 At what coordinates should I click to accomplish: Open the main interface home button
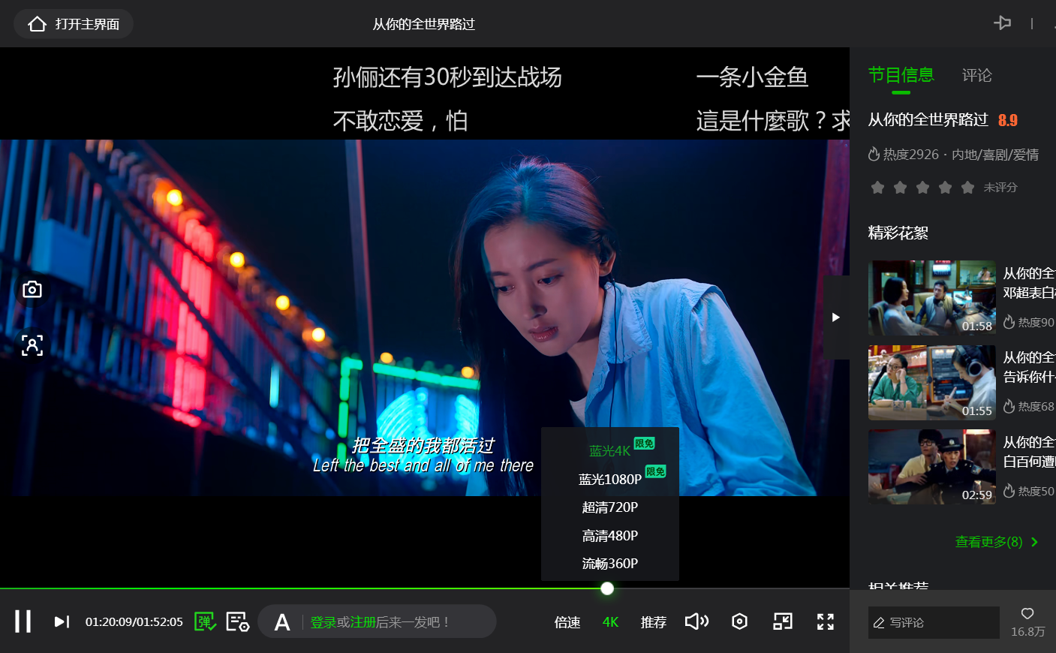74,24
